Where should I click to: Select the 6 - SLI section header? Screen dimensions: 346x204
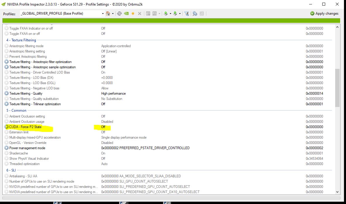click(x=11, y=170)
